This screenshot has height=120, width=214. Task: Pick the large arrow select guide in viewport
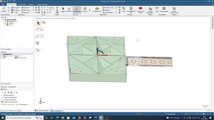tap(38, 23)
